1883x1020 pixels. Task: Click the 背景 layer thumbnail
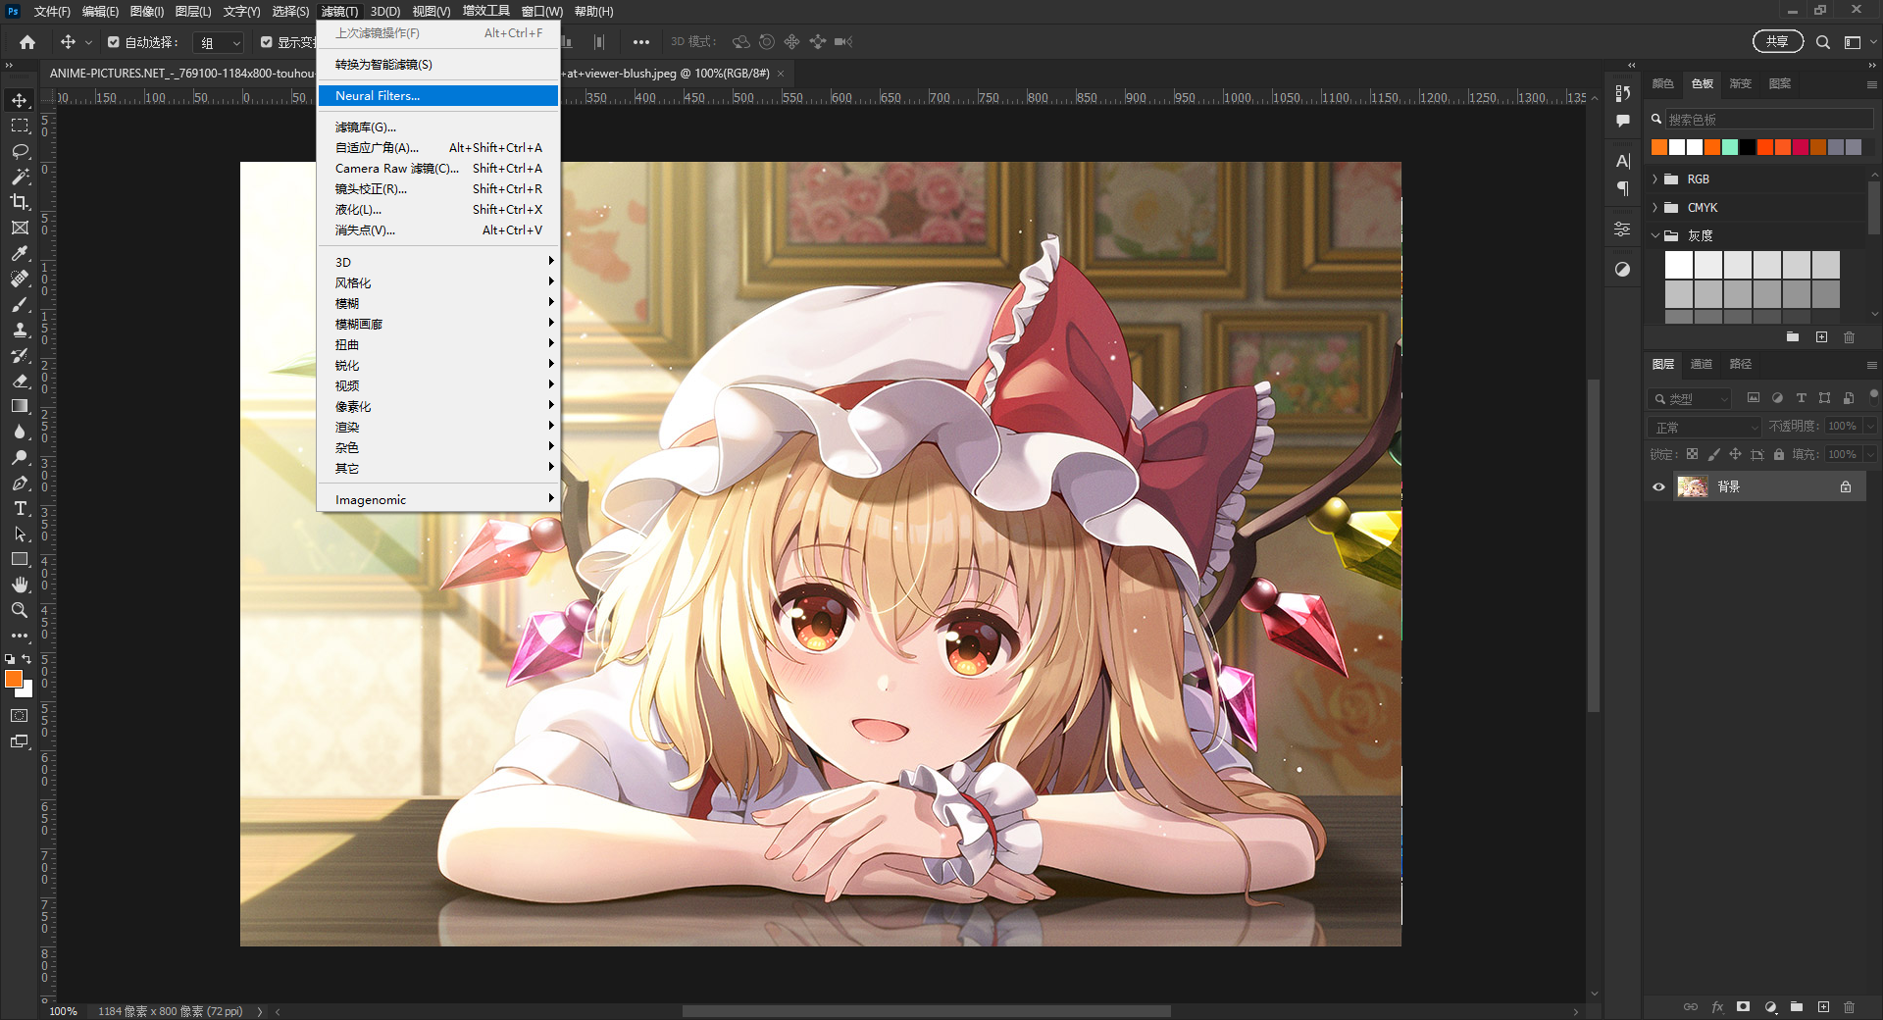(1693, 486)
